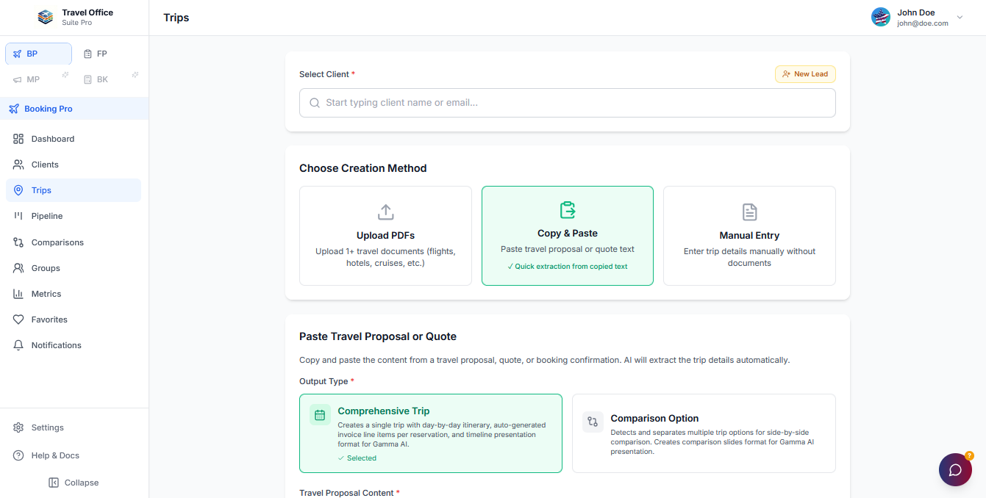Viewport: 986px width, 498px height.
Task: Collapse the sidebar navigation
Action: tap(74, 482)
